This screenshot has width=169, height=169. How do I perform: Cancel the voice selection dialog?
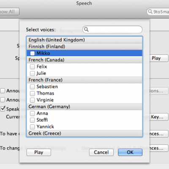click(x=101, y=152)
